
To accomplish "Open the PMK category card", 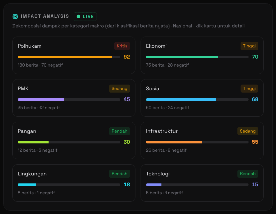I will [x=74, y=98].
